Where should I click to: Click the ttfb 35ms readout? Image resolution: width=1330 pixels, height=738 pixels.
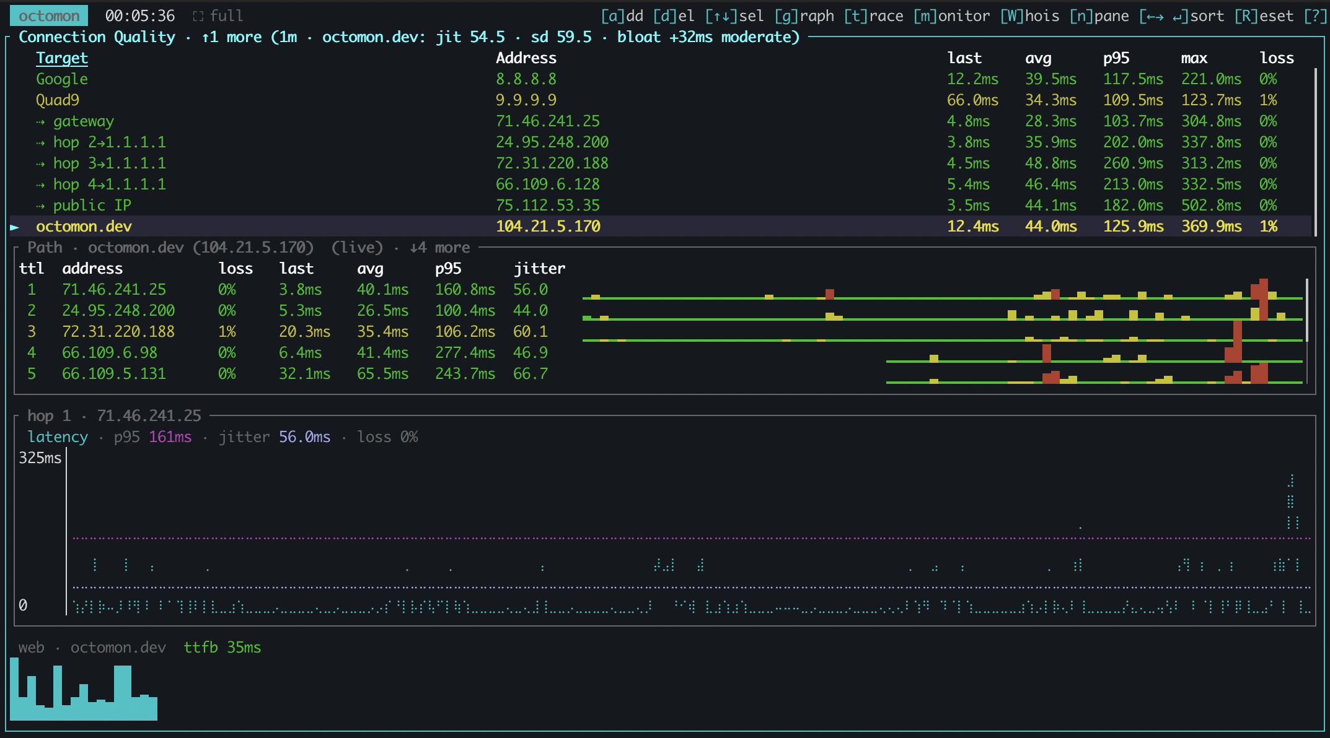tap(222, 647)
